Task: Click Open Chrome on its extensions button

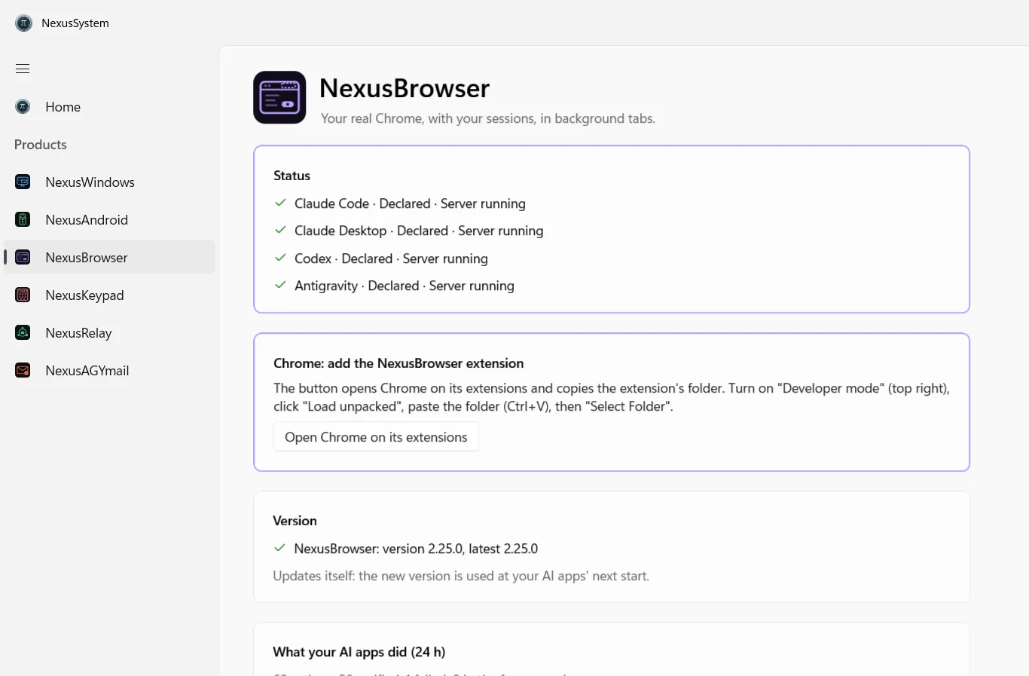Action: coord(376,437)
